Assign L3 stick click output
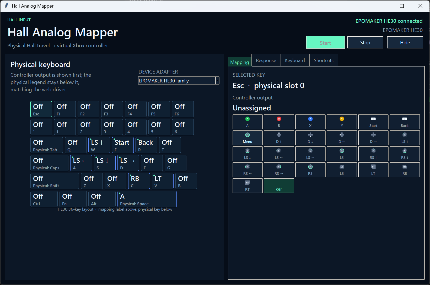The width and height of the screenshot is (430, 285). (x=342, y=154)
